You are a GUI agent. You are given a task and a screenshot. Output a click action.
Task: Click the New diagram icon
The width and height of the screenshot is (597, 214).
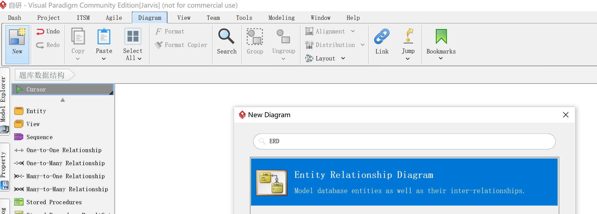17,37
